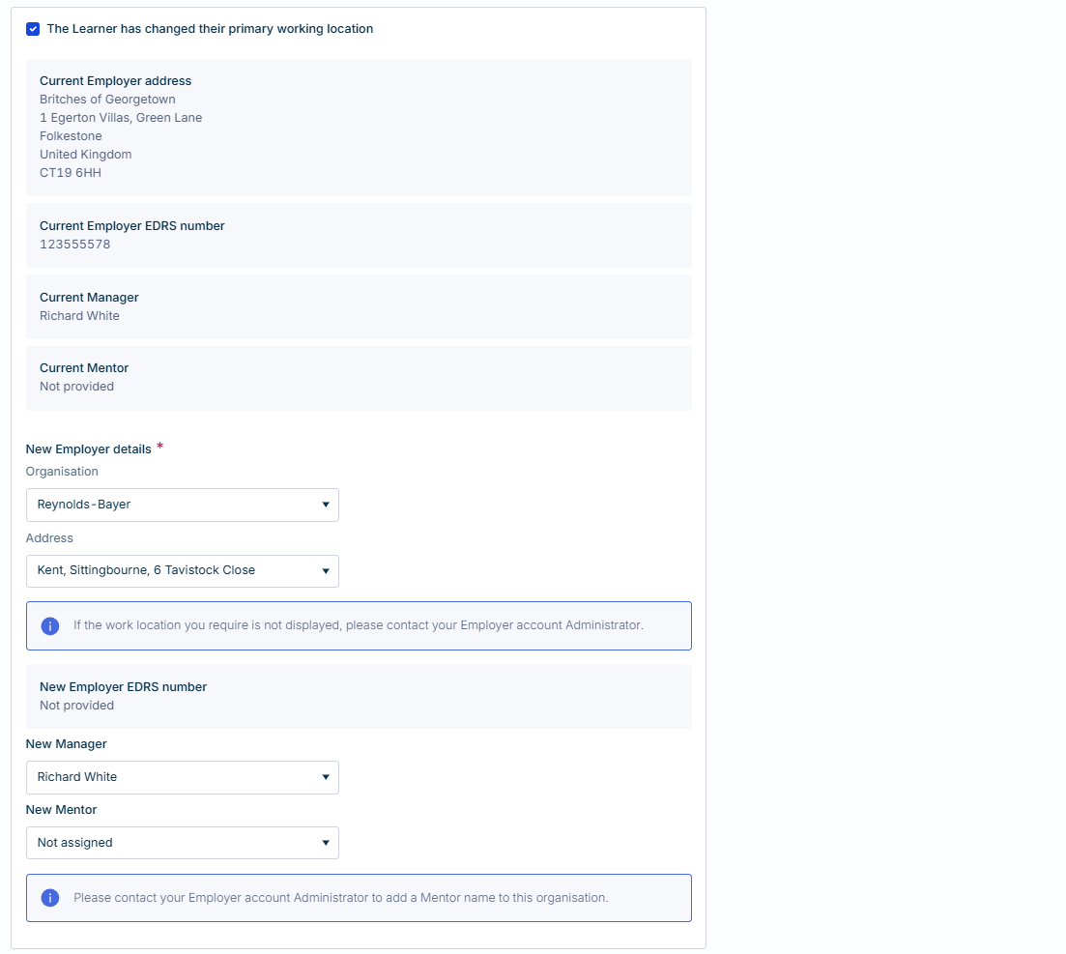Open the New Mentor dropdown showing Not assigned
Screen dimensions: 1066x954
[183, 843]
